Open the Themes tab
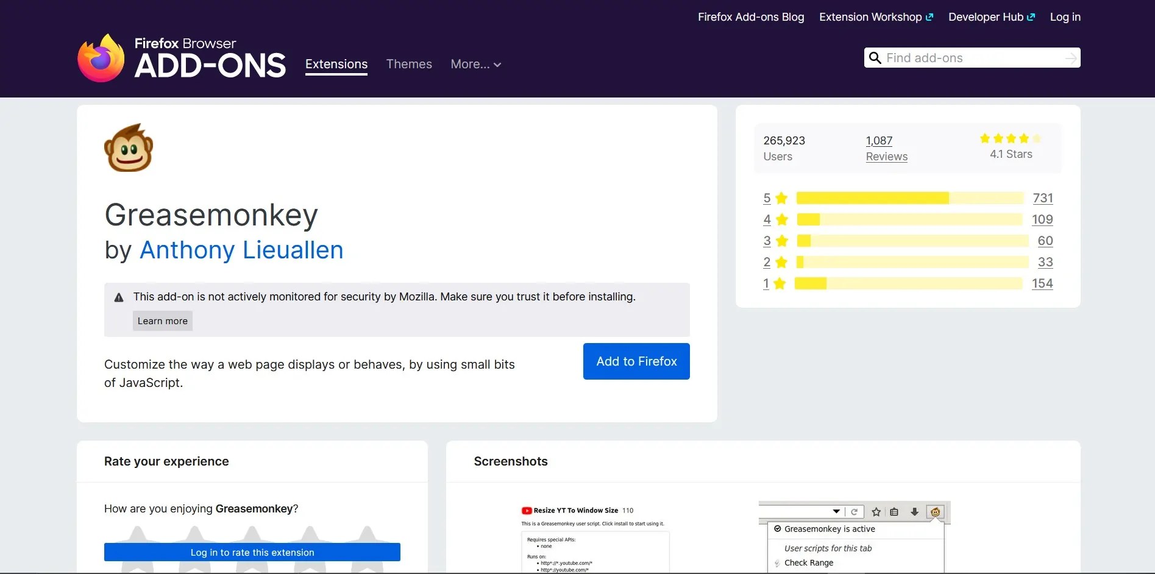This screenshot has height=574, width=1155. (x=409, y=64)
